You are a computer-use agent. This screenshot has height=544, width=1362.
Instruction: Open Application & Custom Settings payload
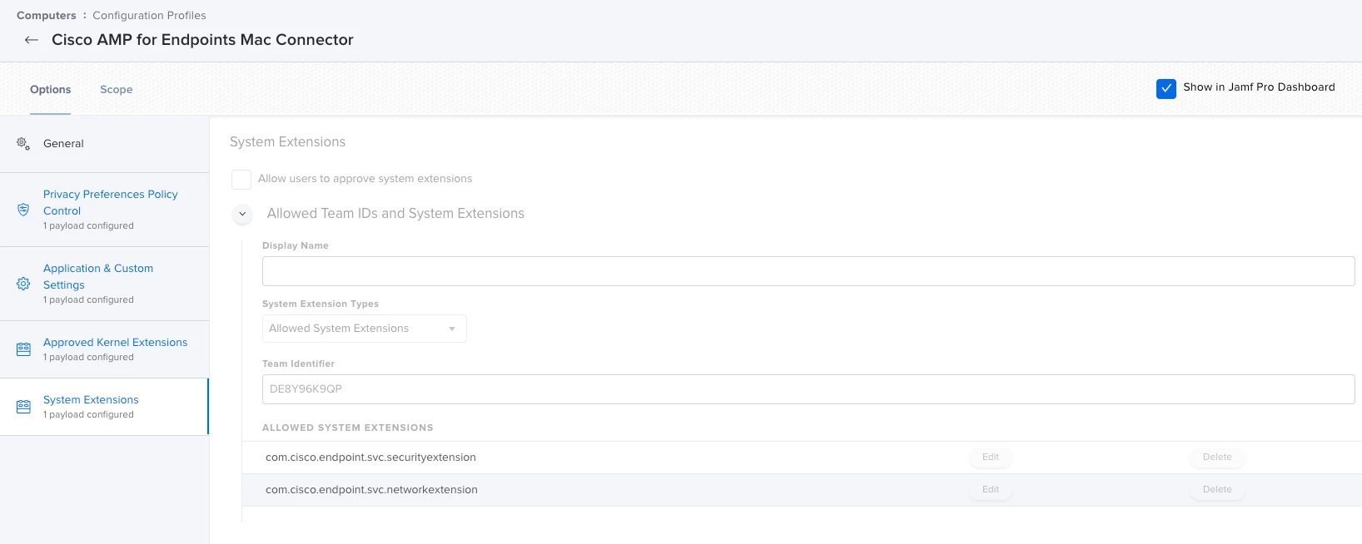click(x=104, y=284)
